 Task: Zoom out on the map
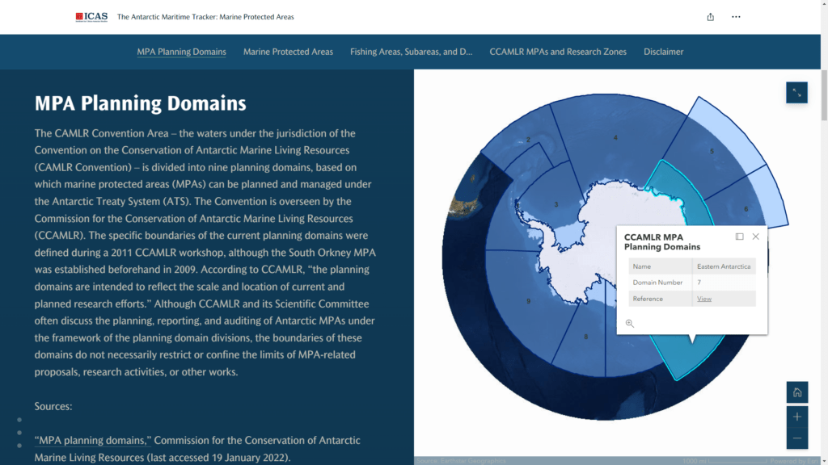tap(796, 438)
